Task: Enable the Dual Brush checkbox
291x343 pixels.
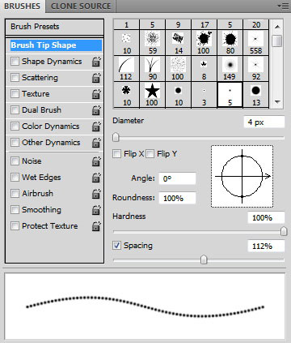Action: 15,109
